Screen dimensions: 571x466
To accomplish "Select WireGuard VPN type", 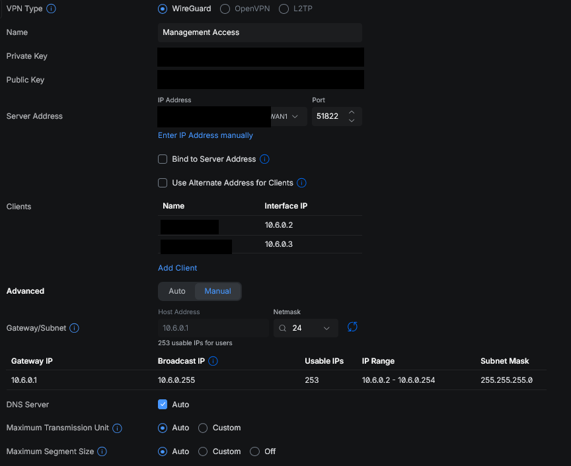I will coord(163,9).
